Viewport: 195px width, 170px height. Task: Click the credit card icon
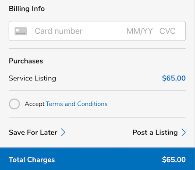[21, 31]
